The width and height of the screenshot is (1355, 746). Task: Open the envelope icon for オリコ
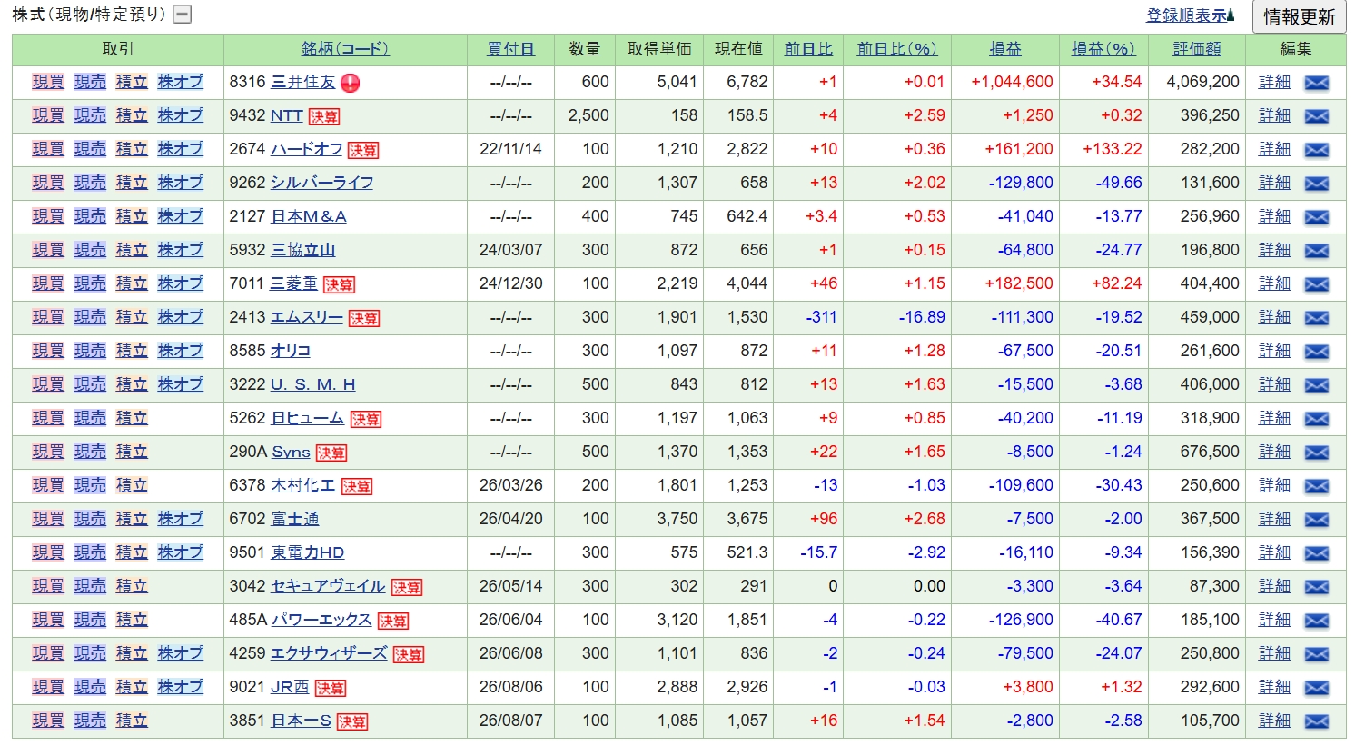click(x=1316, y=352)
